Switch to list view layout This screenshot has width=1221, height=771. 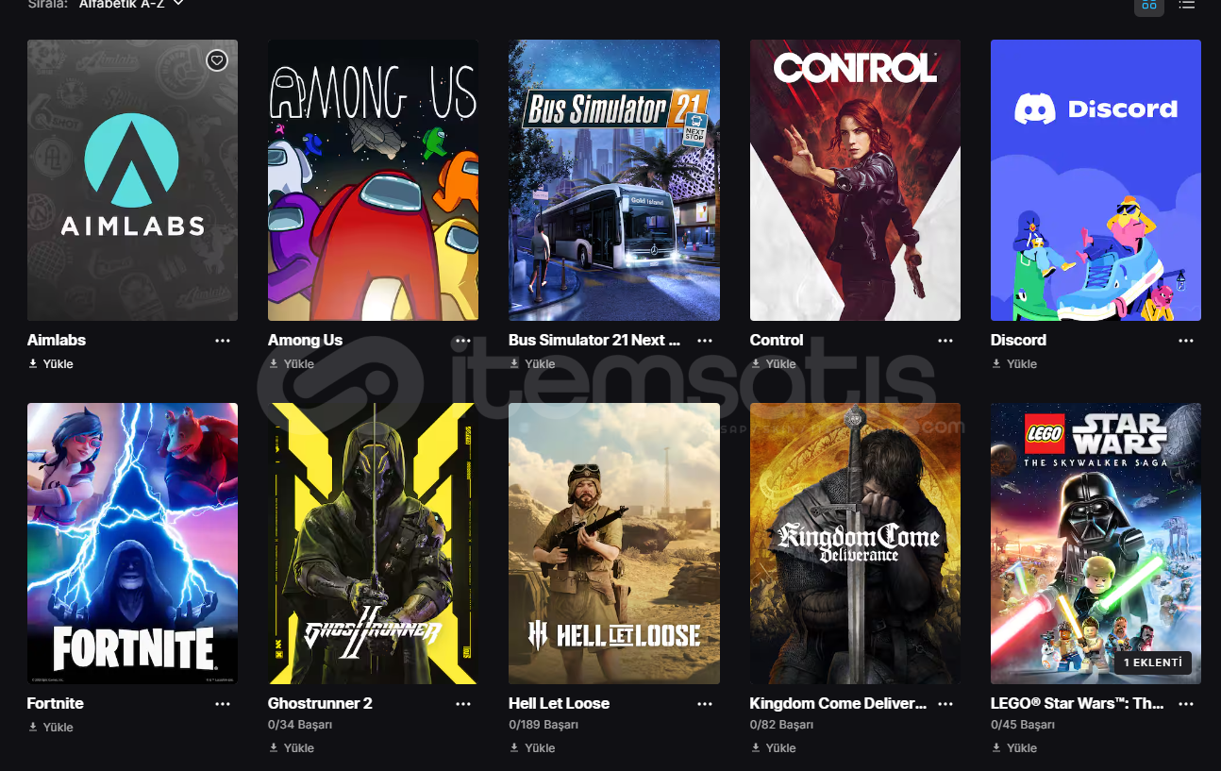pos(1187,5)
